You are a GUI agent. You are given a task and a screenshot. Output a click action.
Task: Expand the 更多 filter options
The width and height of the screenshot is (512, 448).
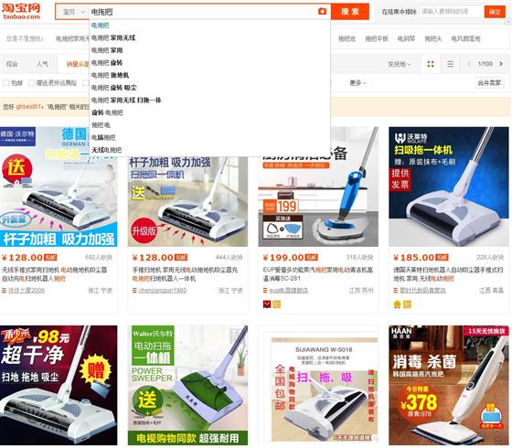(357, 83)
